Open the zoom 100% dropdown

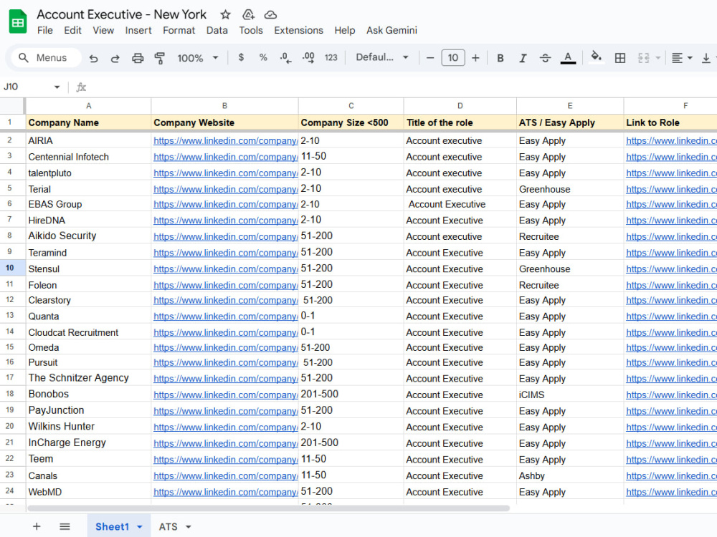(198, 58)
